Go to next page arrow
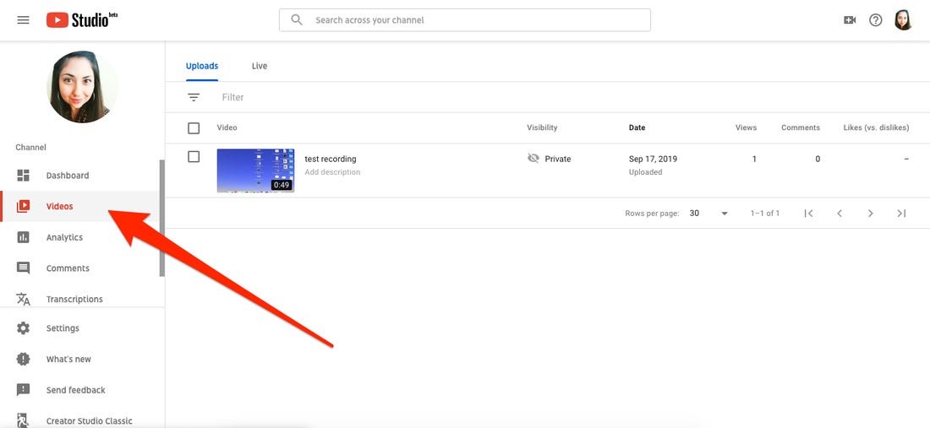This screenshot has width=930, height=428. click(x=870, y=213)
